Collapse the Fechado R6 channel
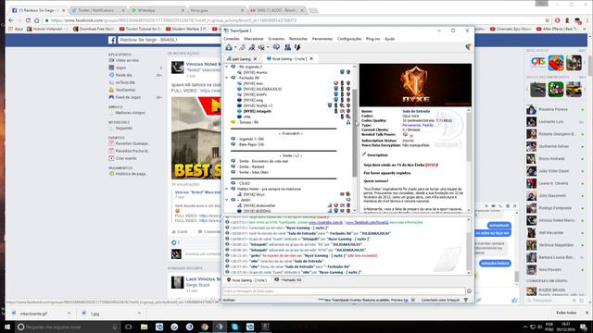The image size is (593, 333). (x=227, y=78)
